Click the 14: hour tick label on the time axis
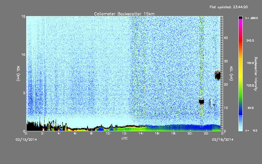The height and width of the screenshot is (164, 262). point(141,133)
